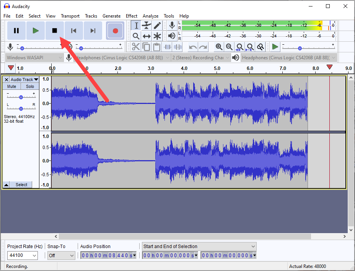Click the track pan L/R slider handle
This screenshot has height=271, width=355.
(21, 109)
